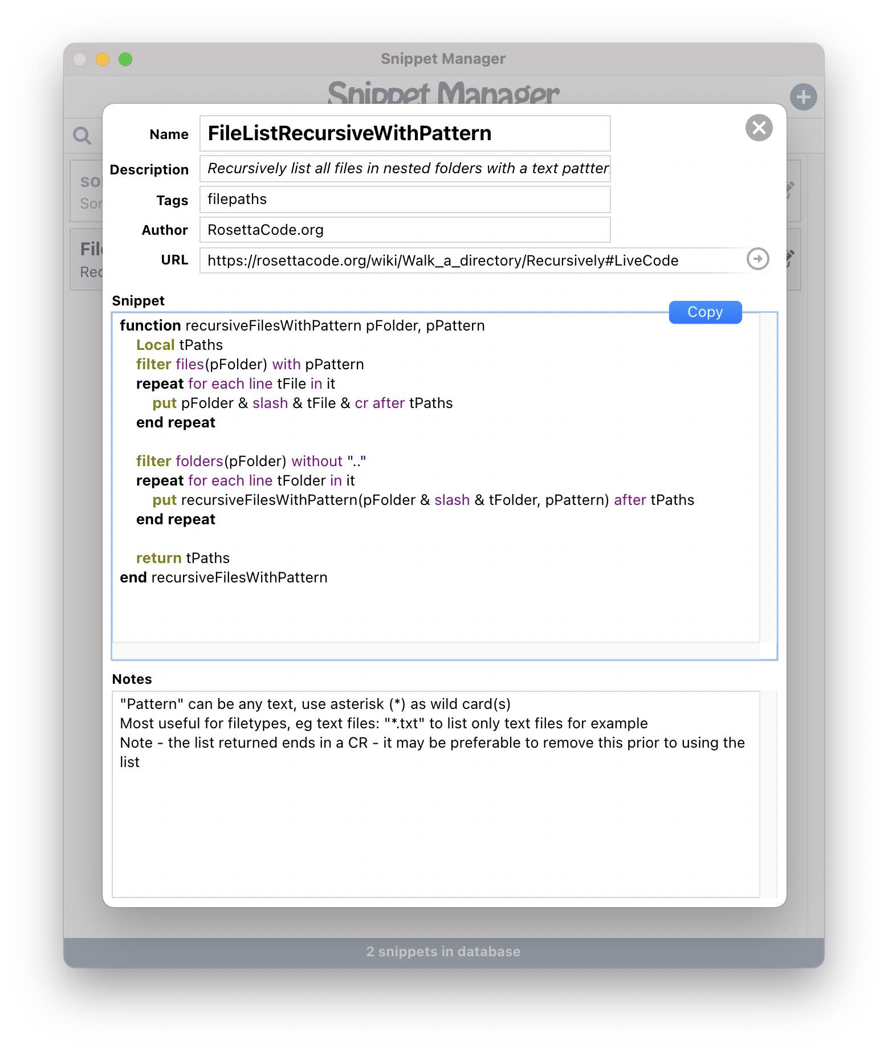Open the URL with the arrow icon
888x1052 pixels.
(x=757, y=259)
